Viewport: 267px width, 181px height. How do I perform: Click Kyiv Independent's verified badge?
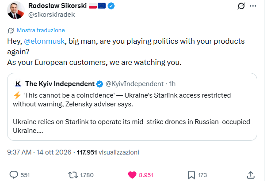pyautogui.click(x=99, y=84)
